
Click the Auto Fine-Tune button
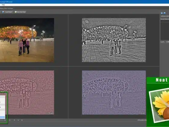[20, 12]
